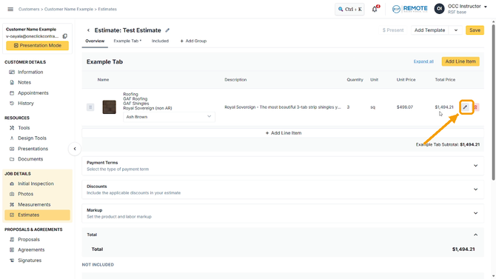
Task: Click the Presentations icon
Action: (x=12, y=149)
